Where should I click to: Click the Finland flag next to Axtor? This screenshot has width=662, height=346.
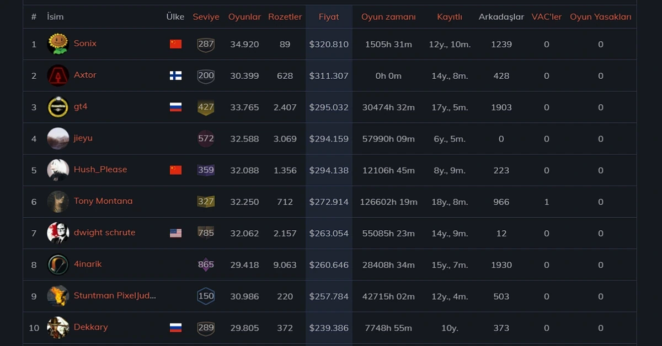175,75
